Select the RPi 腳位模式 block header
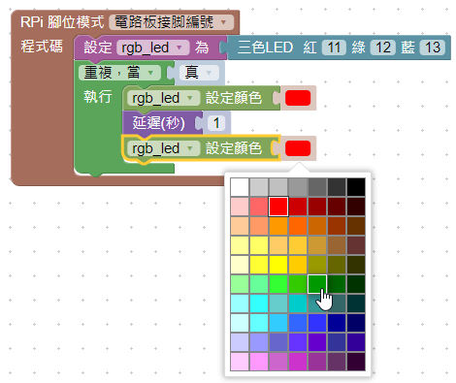 point(62,22)
